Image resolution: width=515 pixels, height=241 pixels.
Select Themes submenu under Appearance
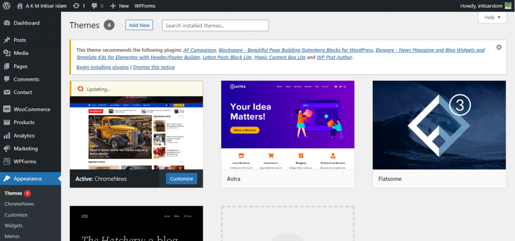pyautogui.click(x=13, y=193)
